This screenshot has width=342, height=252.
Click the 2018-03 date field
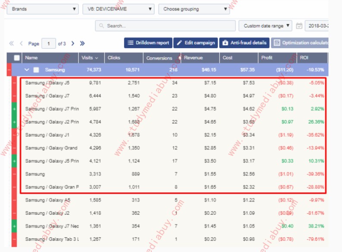(x=317, y=26)
